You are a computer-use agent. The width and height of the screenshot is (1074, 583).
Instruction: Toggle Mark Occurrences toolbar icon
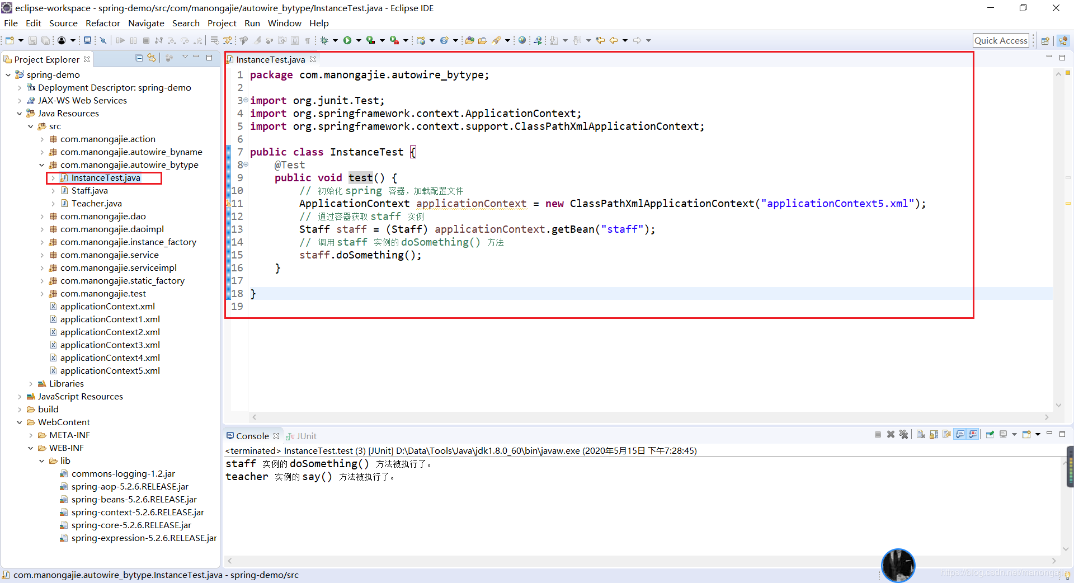click(x=257, y=40)
